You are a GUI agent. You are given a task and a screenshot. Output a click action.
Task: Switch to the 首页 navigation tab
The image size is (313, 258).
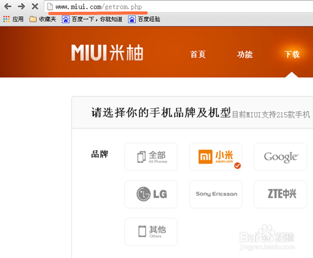(x=198, y=54)
